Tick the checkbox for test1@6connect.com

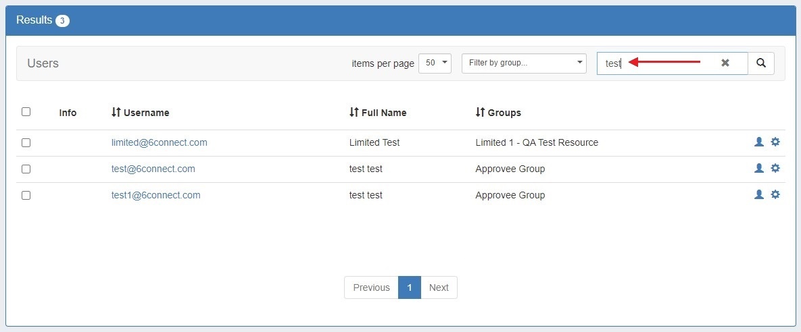(x=26, y=196)
